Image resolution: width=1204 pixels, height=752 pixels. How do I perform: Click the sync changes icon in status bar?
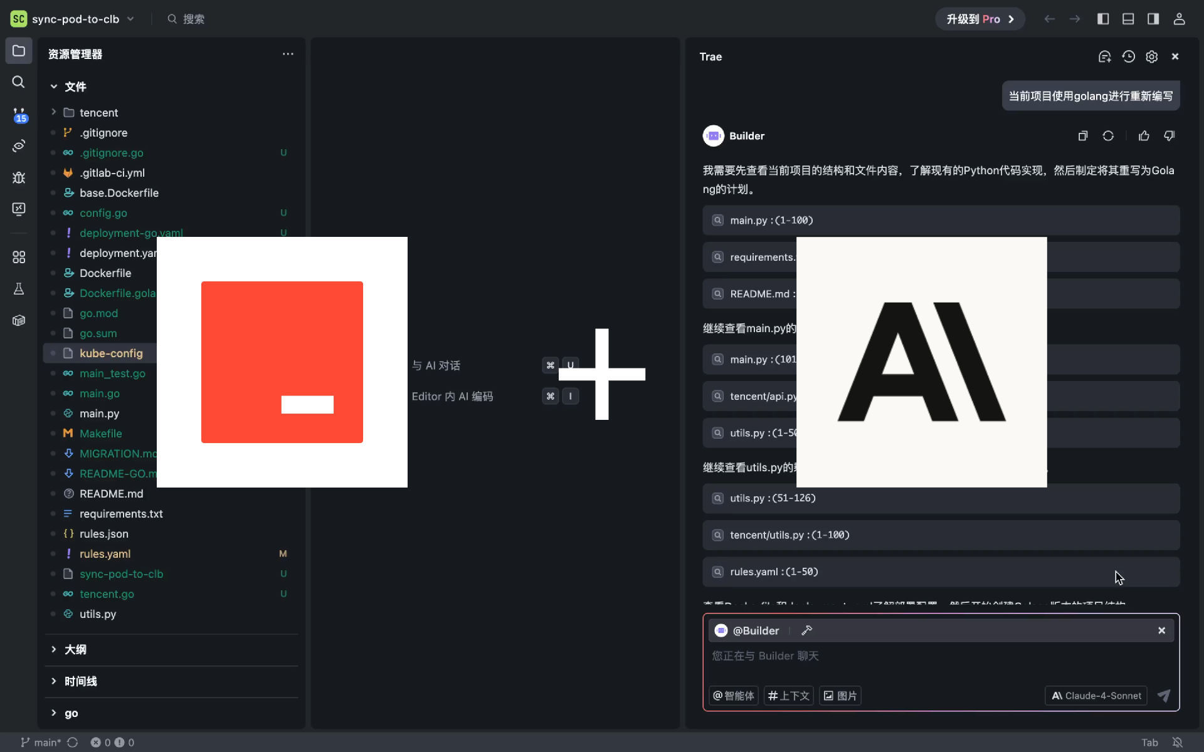pos(73,742)
